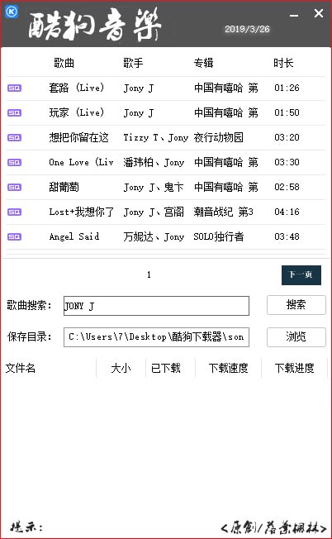Click page number 1 indicator
Screen dimensions: 332x539
(x=149, y=274)
